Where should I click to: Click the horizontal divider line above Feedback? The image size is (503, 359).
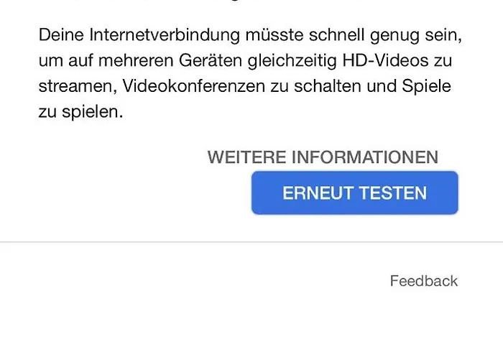click(x=251, y=242)
